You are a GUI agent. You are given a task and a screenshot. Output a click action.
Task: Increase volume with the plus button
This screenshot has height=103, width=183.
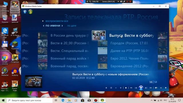166,88
